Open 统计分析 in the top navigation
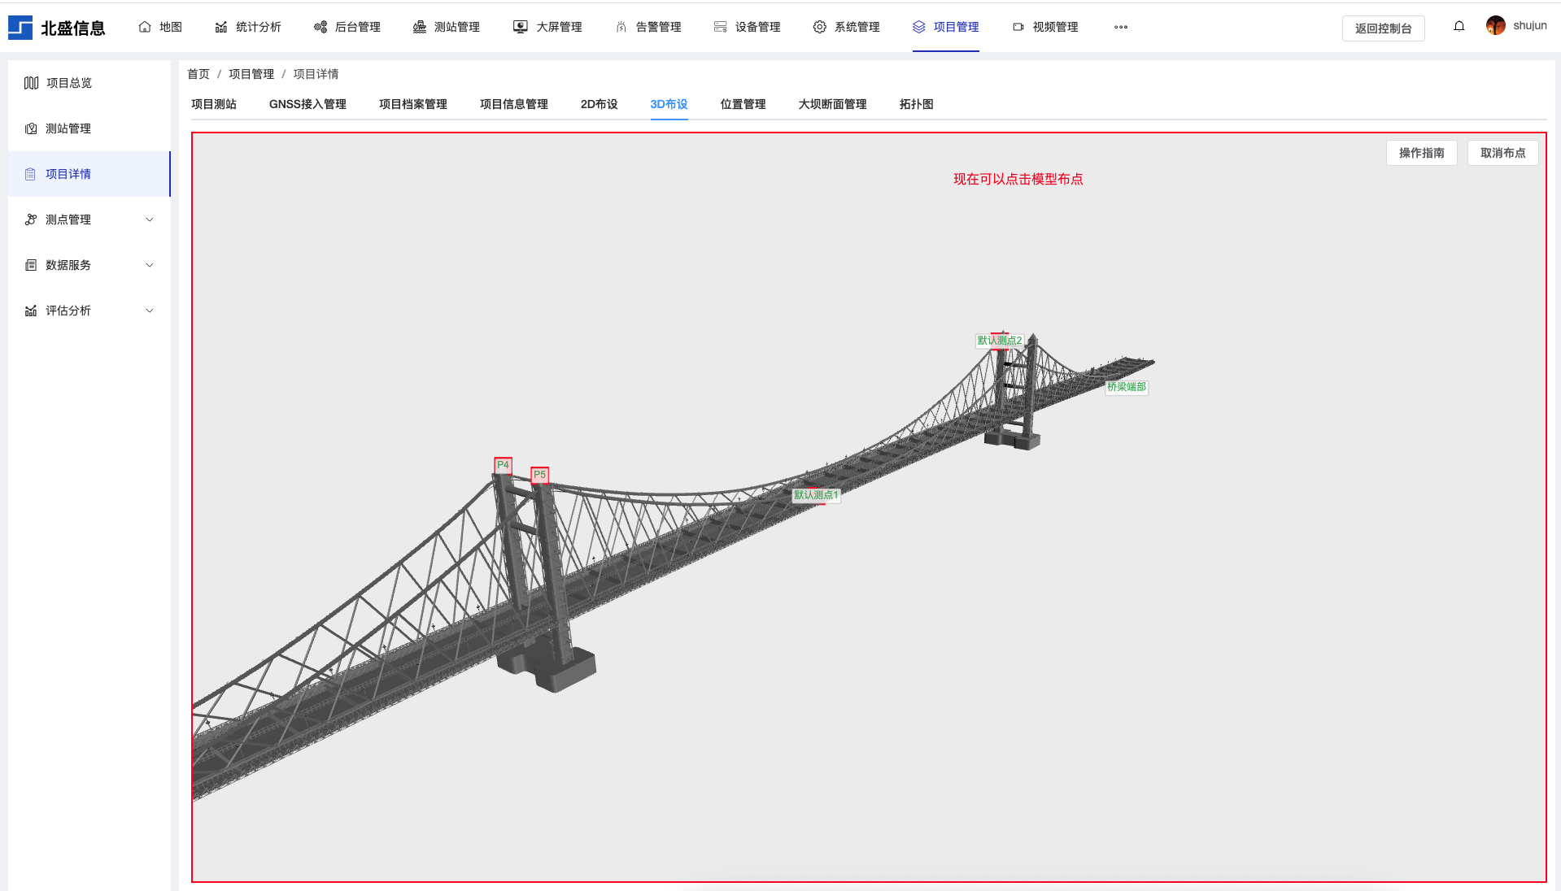 [248, 27]
